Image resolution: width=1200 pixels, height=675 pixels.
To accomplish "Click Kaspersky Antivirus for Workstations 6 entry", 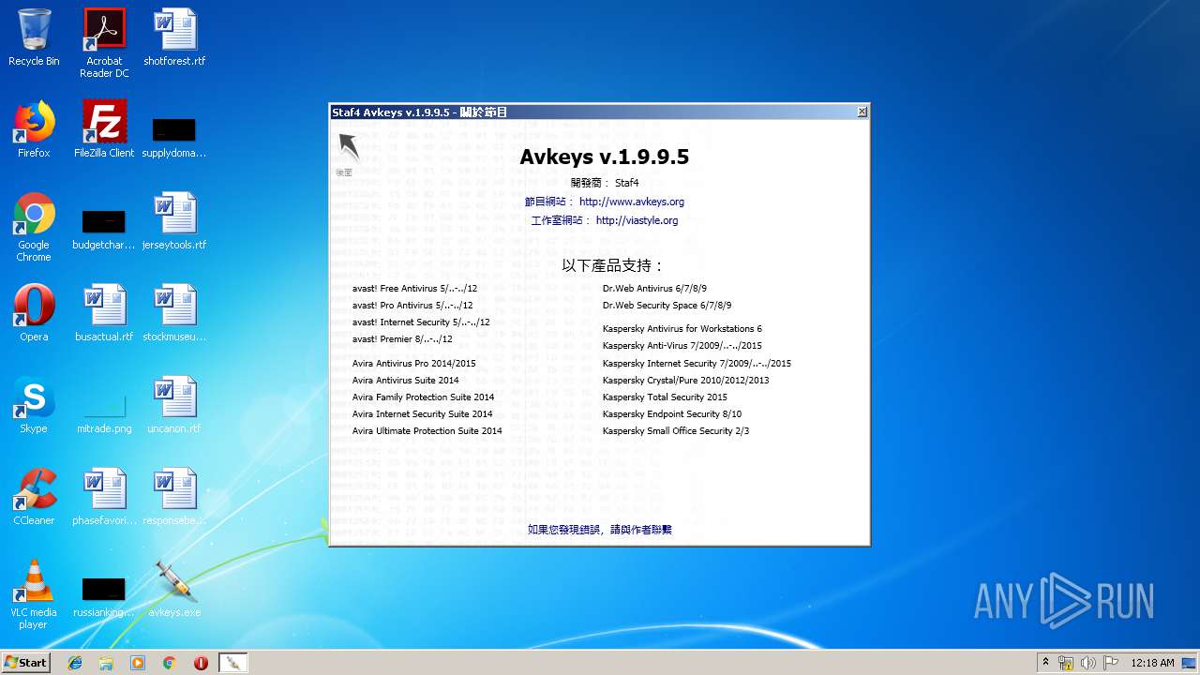I will [x=682, y=329].
